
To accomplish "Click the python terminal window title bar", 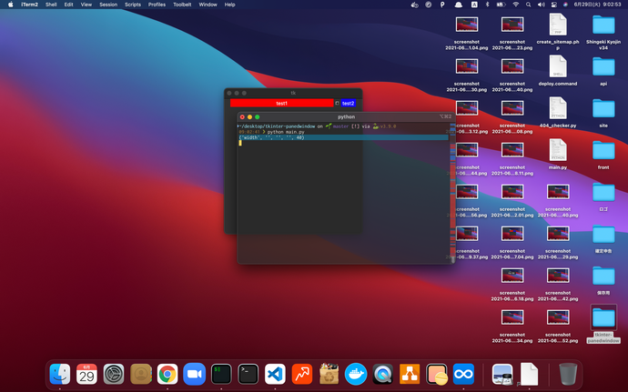I will (x=346, y=117).
